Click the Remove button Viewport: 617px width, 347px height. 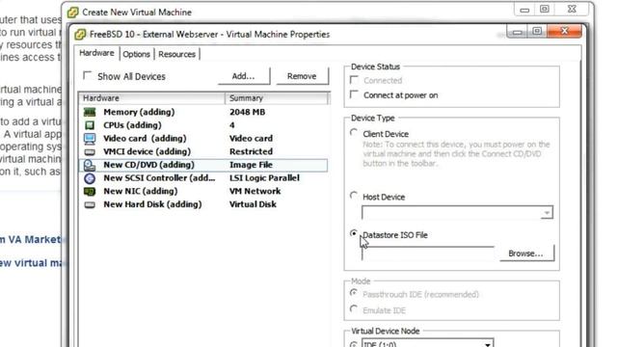302,76
